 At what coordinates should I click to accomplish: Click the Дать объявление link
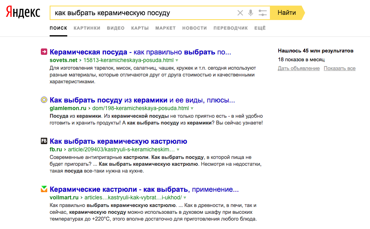pyautogui.click(x=299, y=68)
